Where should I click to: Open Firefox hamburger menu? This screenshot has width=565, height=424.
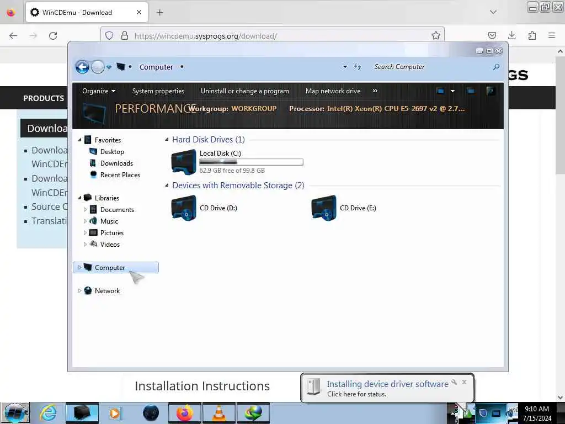[552, 35]
